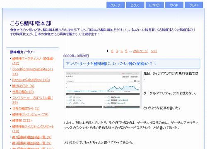The image size is (207, 149).
Task: Click the こちら鯖味噌本部 blog title
Action: [31, 23]
